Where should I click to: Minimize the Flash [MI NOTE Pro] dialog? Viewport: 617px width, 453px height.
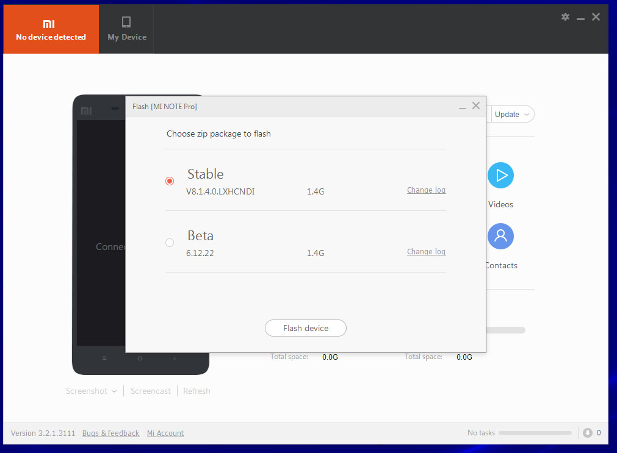463,107
